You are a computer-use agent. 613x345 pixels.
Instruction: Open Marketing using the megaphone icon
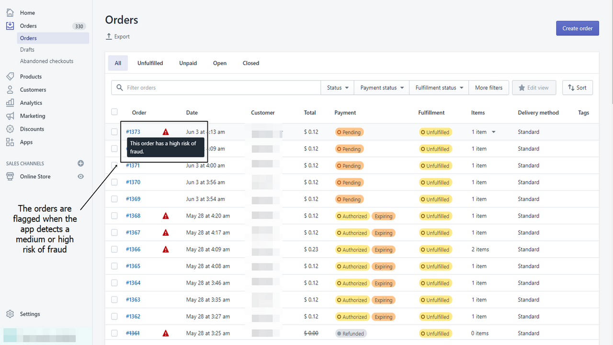pyautogui.click(x=10, y=115)
